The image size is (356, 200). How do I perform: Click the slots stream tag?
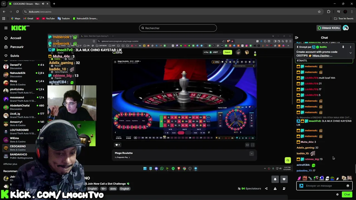pyautogui.click(x=113, y=189)
